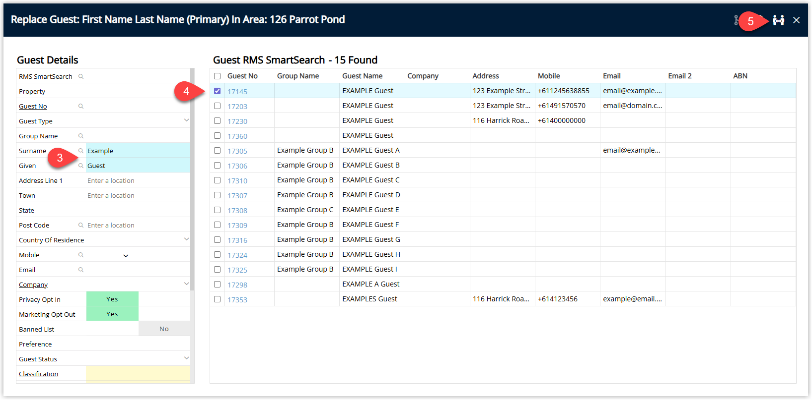
Task: Click the Surname search icon
Action: [81, 151]
